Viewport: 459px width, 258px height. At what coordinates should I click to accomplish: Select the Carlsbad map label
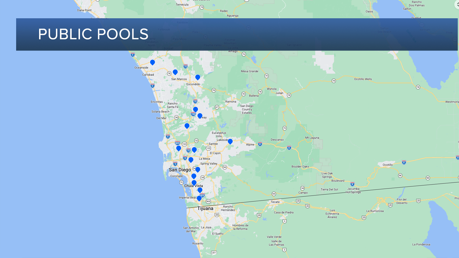tap(148, 75)
